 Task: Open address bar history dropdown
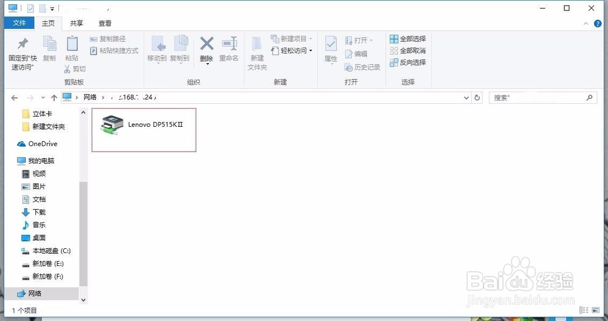pos(466,98)
